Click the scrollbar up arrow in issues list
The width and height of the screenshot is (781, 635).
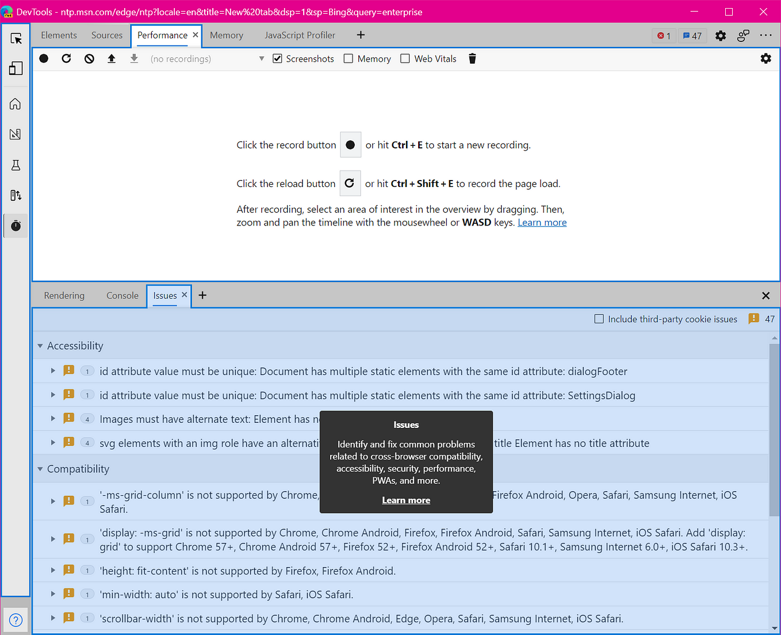point(775,338)
